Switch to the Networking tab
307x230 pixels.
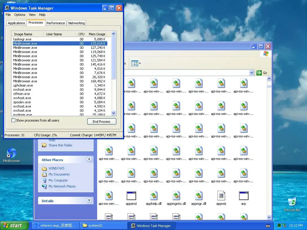coord(76,23)
